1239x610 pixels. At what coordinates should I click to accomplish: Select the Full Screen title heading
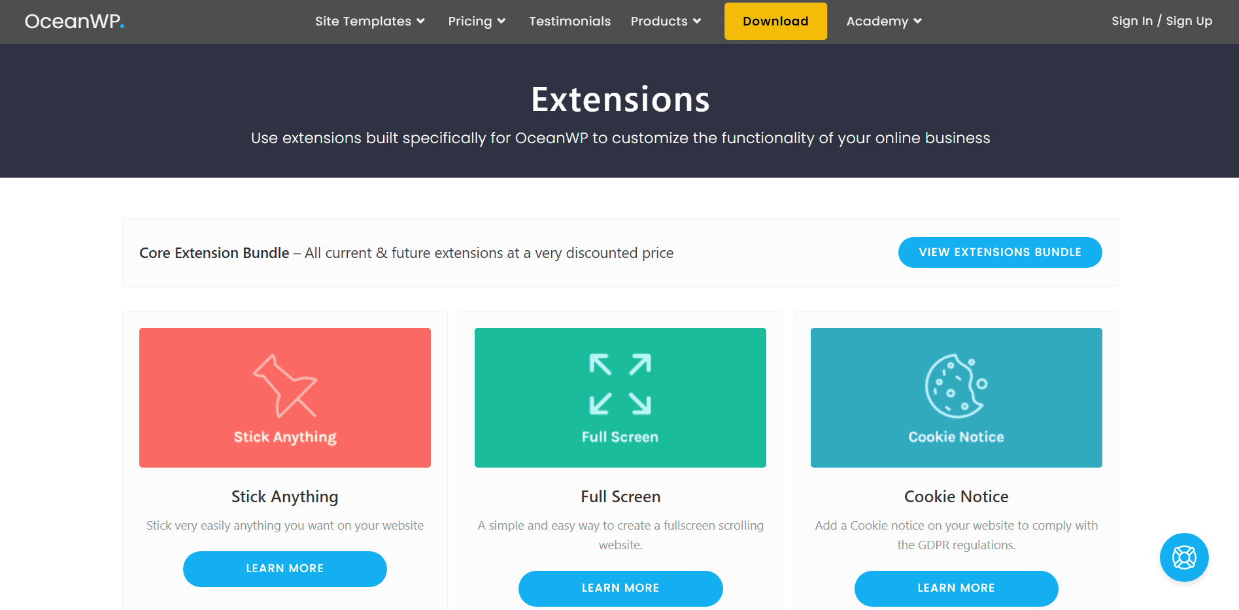coord(620,496)
